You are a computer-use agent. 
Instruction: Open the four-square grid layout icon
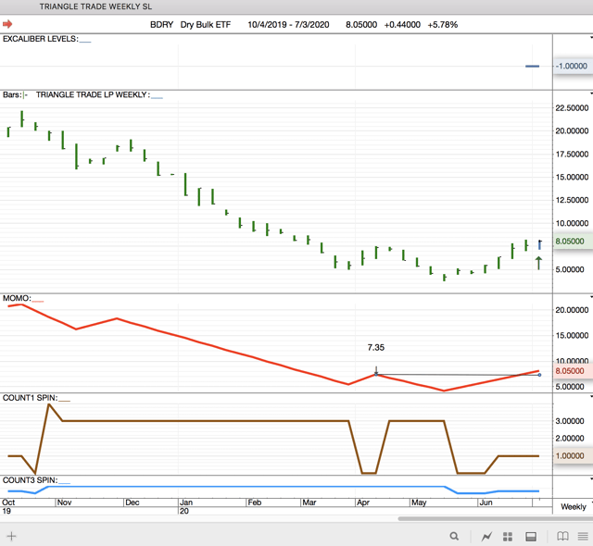pyautogui.click(x=508, y=536)
